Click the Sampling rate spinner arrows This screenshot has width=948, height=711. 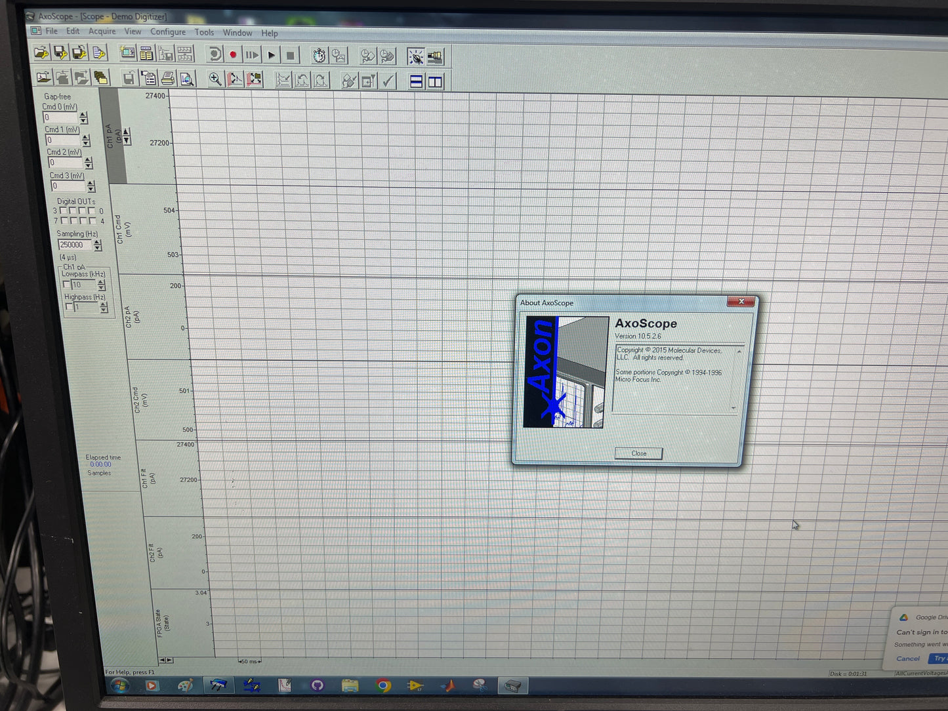tap(98, 245)
